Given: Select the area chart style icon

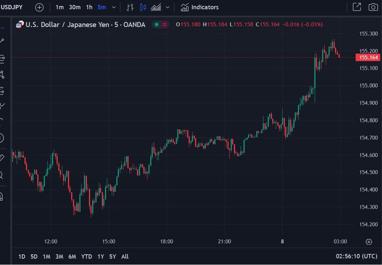Looking at the screenshot, I should [x=156, y=7].
